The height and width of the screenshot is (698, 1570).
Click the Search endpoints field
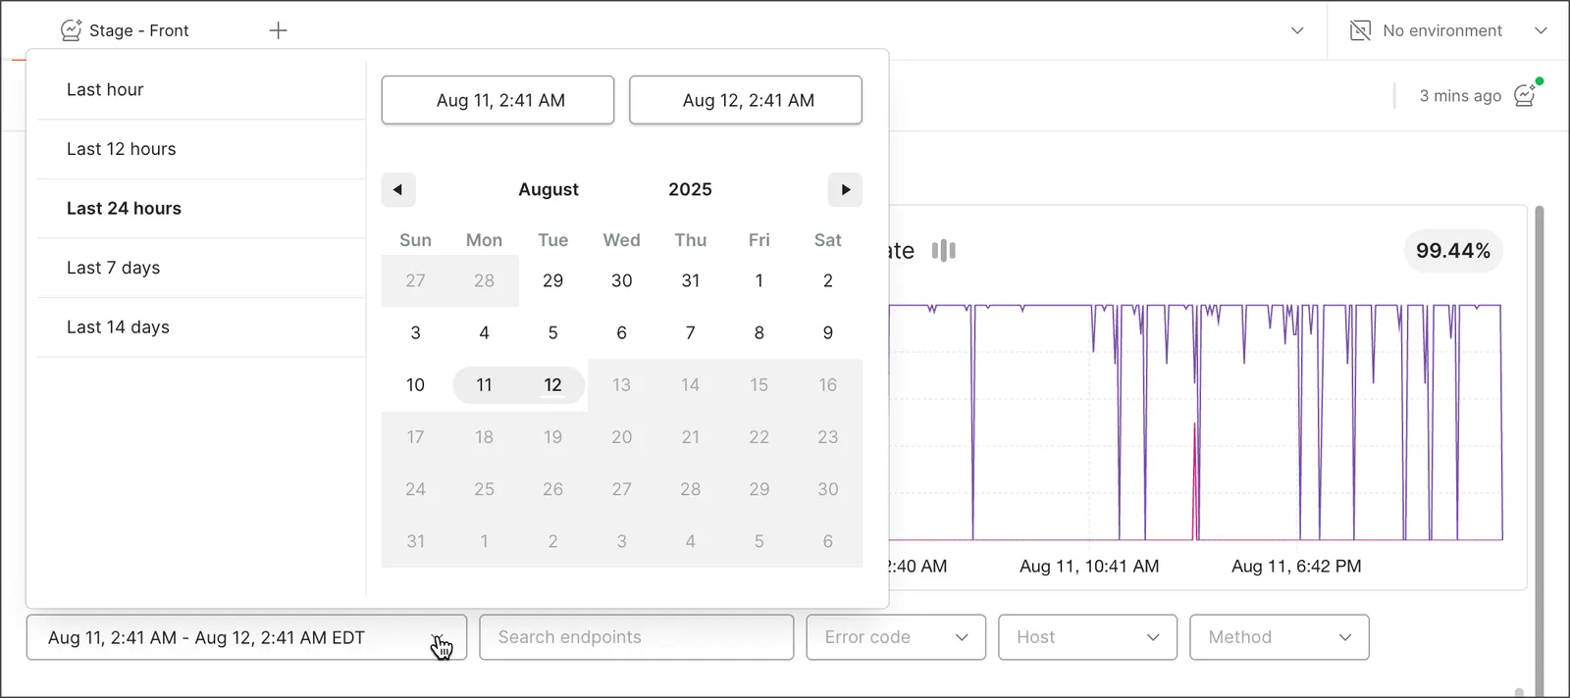pyautogui.click(x=637, y=637)
